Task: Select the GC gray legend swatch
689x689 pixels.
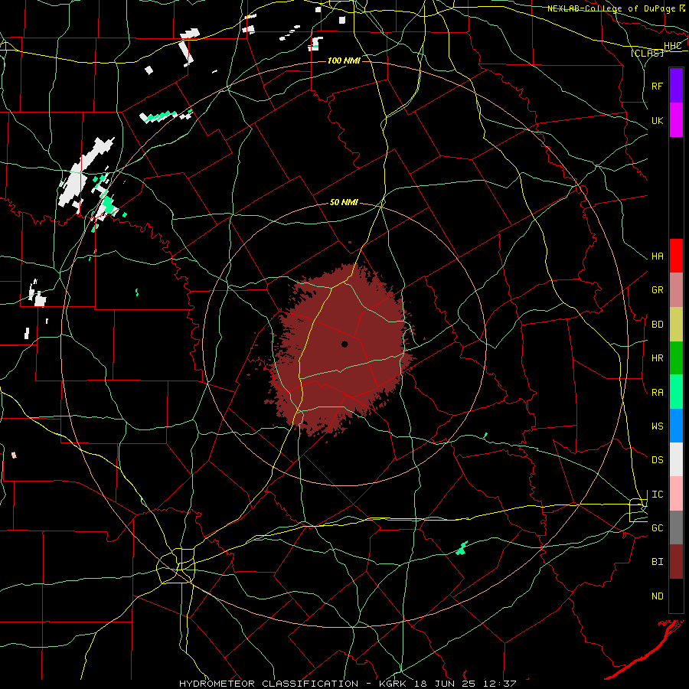Action: coord(676,527)
